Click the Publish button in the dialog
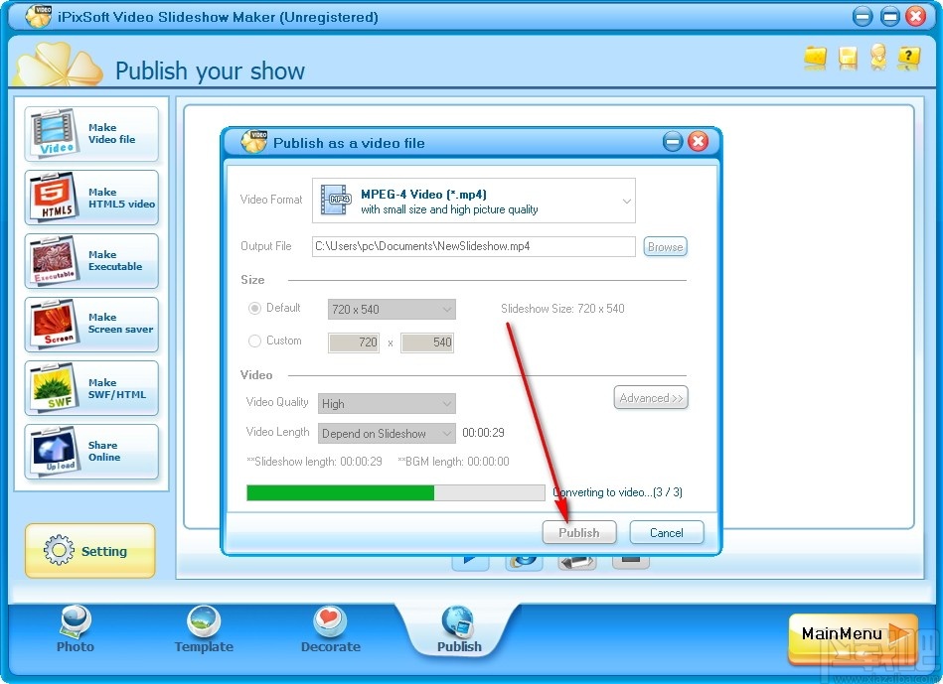The image size is (943, 684). 579,532
